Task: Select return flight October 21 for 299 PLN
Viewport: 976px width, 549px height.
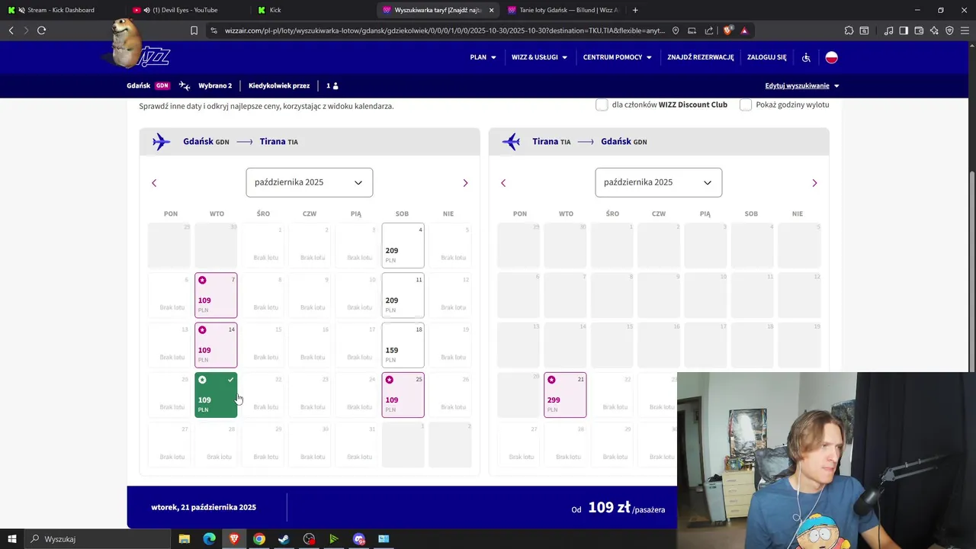Action: pos(565,395)
